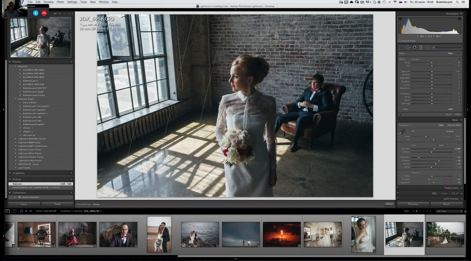Viewport: 471px width, 261px height.
Task: Open the Photo menu
Action: pyautogui.click(x=60, y=2)
